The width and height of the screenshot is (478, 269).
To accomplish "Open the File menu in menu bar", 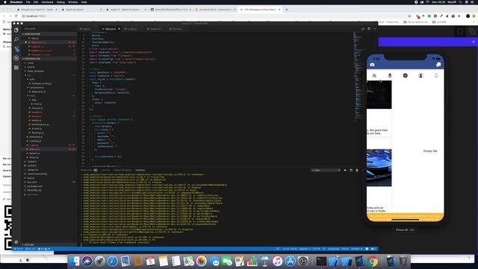I will coord(28,2).
